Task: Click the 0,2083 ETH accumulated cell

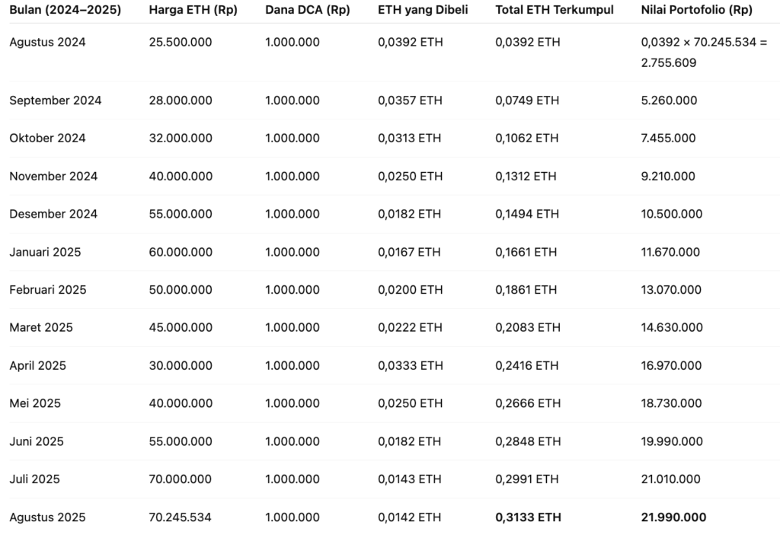Action: click(527, 327)
